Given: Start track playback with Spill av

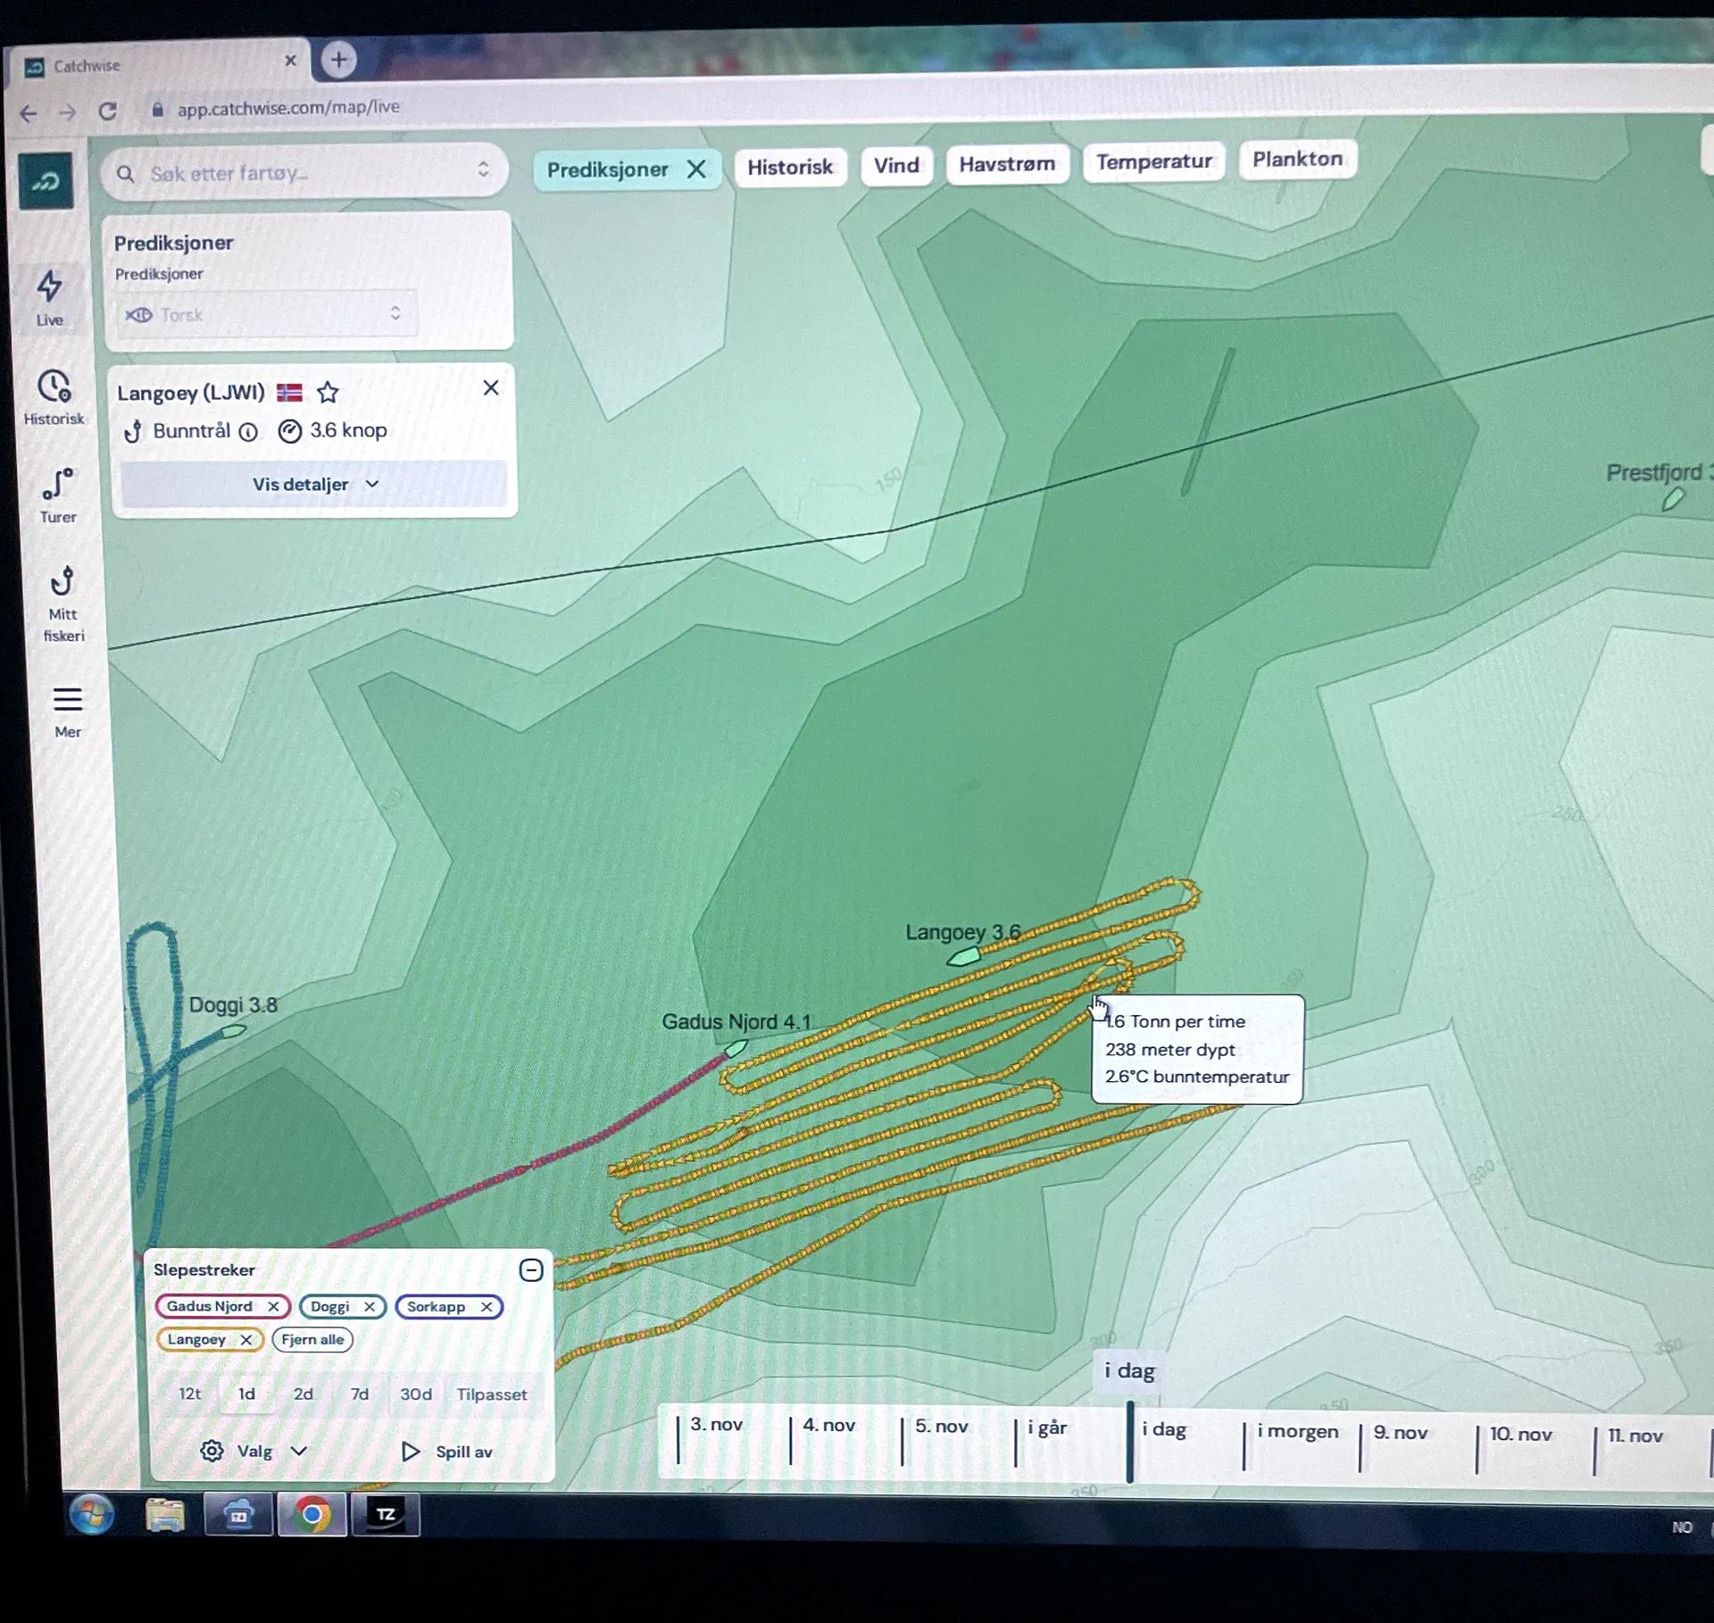Looking at the screenshot, I should [447, 1452].
